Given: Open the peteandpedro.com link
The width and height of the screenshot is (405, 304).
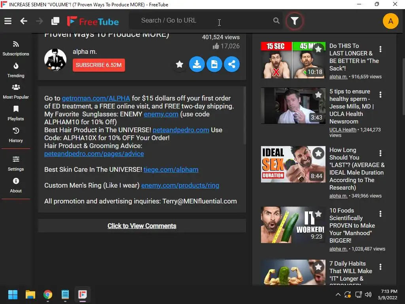Looking at the screenshot, I should tap(181, 130).
